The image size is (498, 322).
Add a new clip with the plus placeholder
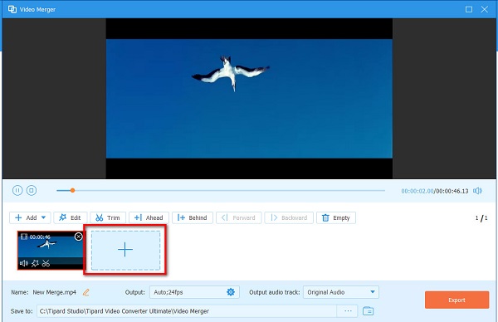pos(125,251)
